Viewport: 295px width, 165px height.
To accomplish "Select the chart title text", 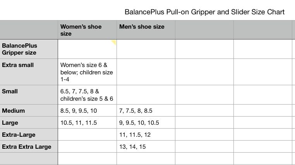I will click(x=204, y=12).
